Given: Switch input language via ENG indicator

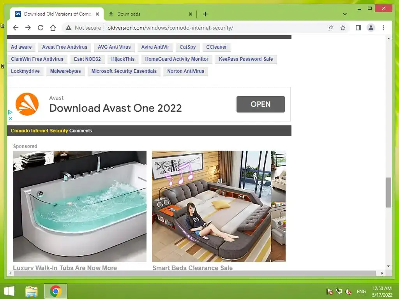Looking at the screenshot, I should coord(361,292).
